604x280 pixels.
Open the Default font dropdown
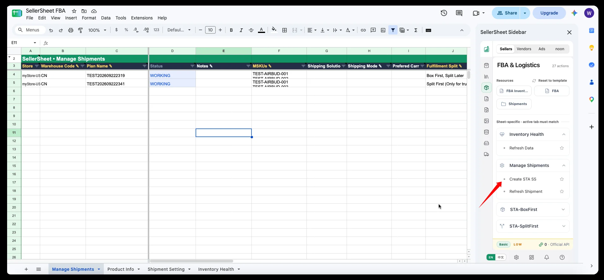click(179, 30)
